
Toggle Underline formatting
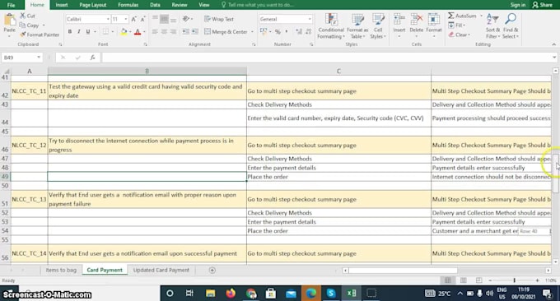88,32
